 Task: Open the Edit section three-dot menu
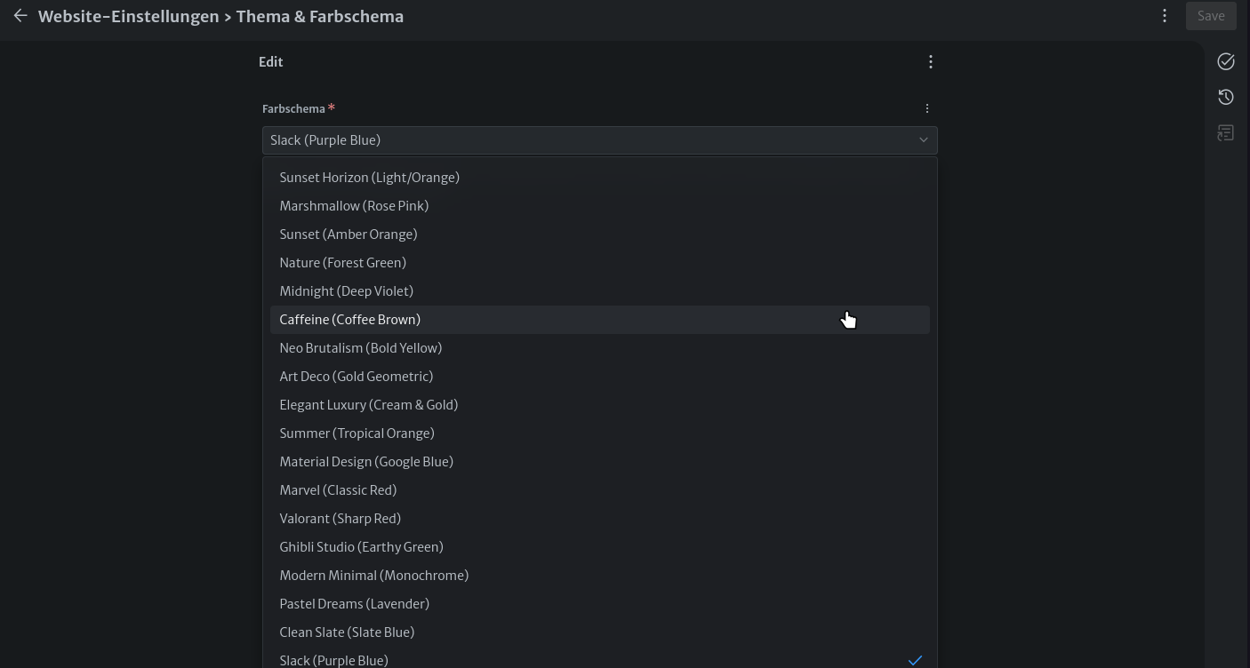(931, 61)
